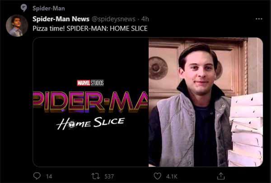
Task: Open the Spider-Man News profile avatar
Action: [x=17, y=25]
